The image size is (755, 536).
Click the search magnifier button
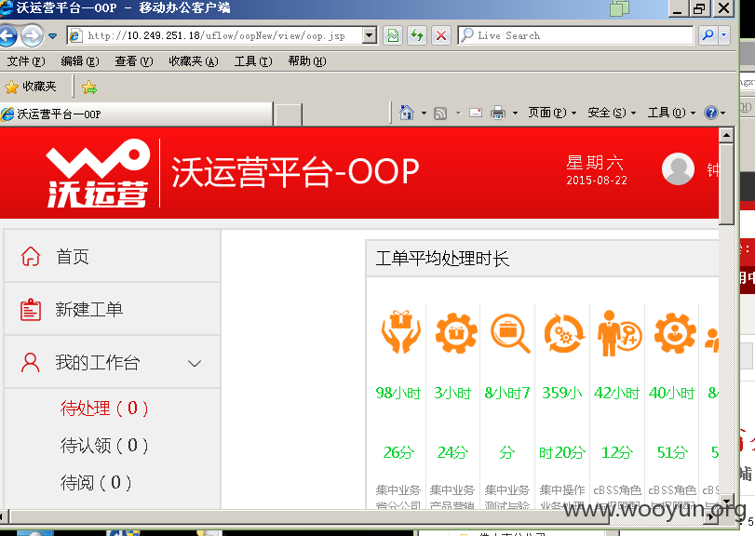[x=708, y=35]
